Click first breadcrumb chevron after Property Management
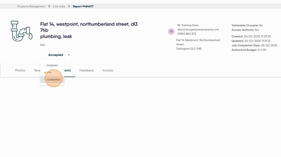Image resolution: width=281 pixels, height=157 pixels. tap(49, 6)
